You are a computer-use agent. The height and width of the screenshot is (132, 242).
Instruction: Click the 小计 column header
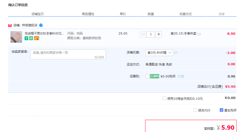tap(221, 14)
